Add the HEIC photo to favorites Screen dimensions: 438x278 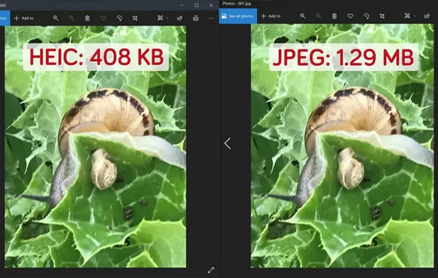click(103, 18)
